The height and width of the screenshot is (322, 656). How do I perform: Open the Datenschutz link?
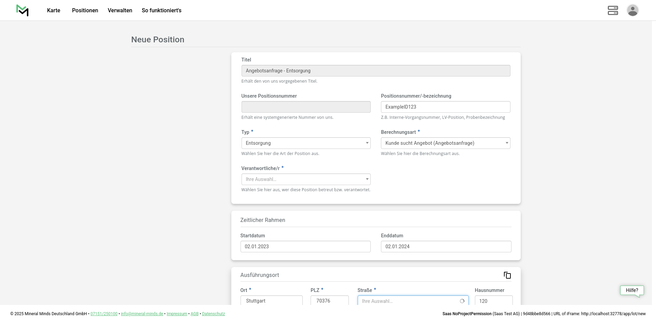coord(213,314)
